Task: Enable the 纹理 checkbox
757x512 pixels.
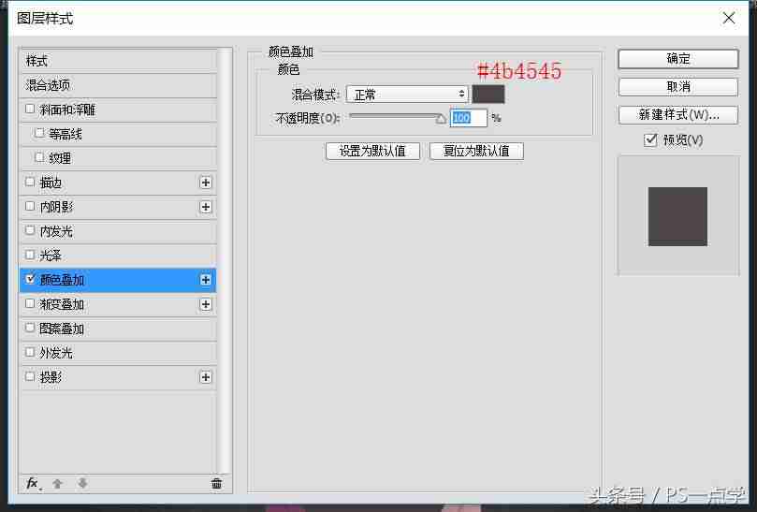Action: click(39, 157)
